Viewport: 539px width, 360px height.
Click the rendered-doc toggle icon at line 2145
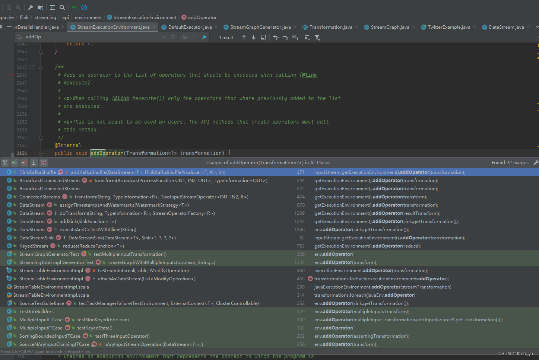[32, 67]
